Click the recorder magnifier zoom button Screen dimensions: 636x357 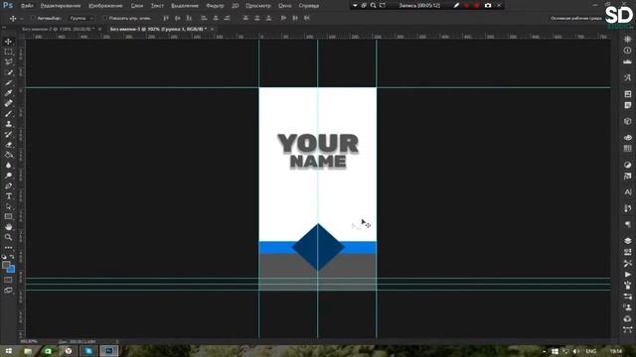(374, 6)
